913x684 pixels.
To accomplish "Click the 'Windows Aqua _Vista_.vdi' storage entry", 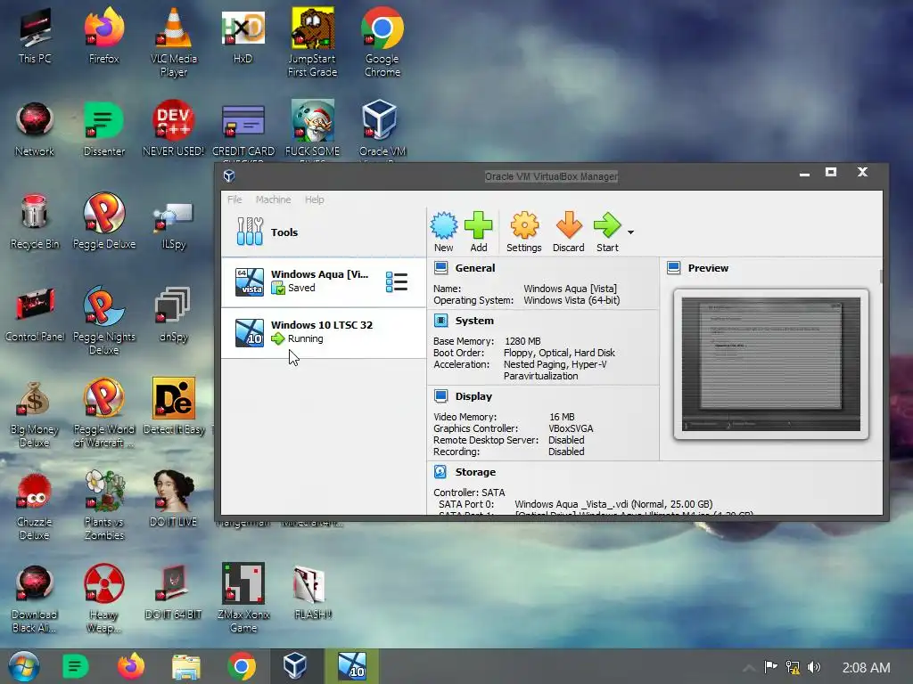I will tap(613, 504).
